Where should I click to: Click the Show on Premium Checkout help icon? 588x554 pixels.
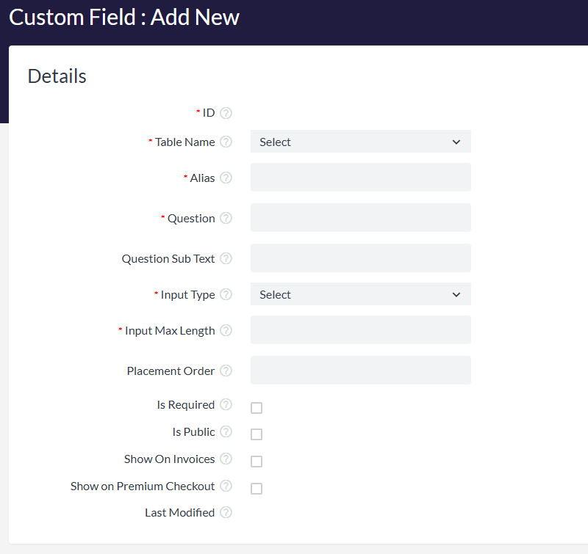[x=226, y=486]
